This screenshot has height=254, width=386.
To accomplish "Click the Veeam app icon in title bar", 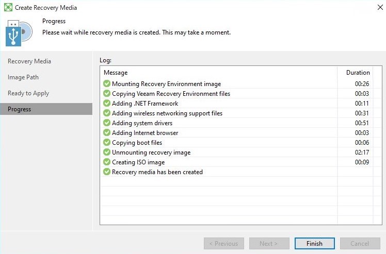I will pos(8,7).
